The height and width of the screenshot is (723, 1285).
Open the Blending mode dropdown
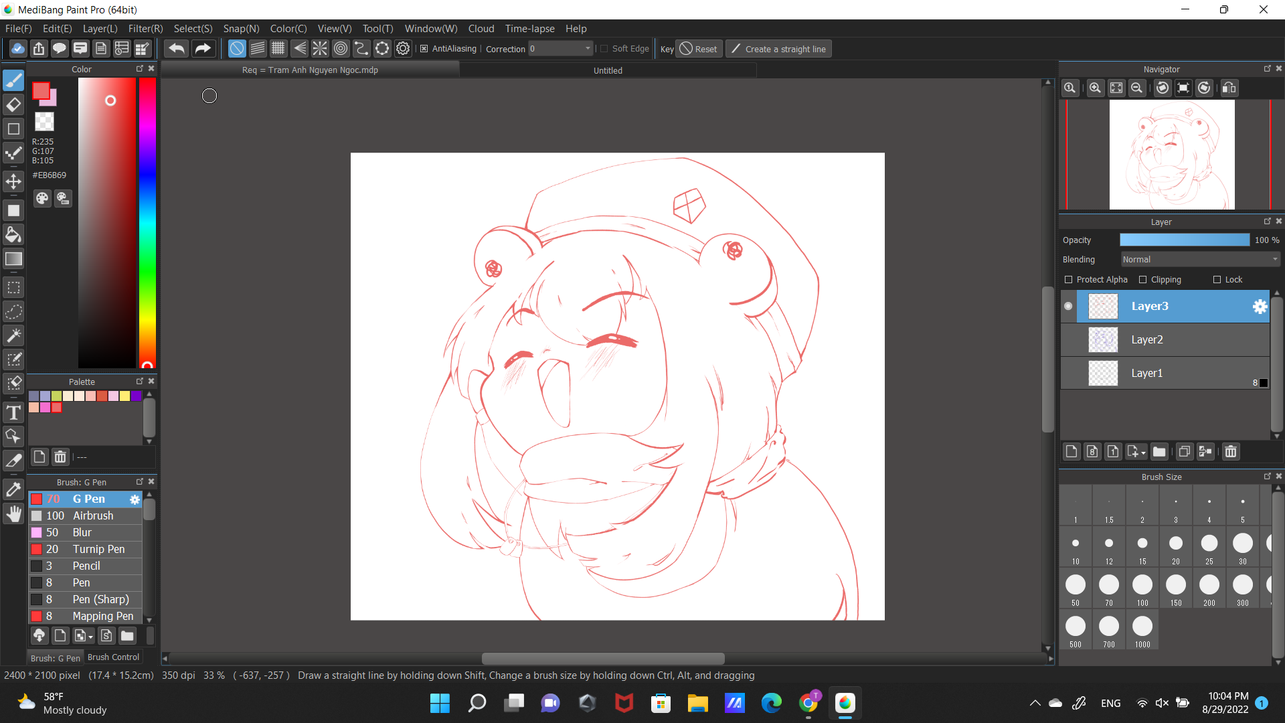[1199, 260]
